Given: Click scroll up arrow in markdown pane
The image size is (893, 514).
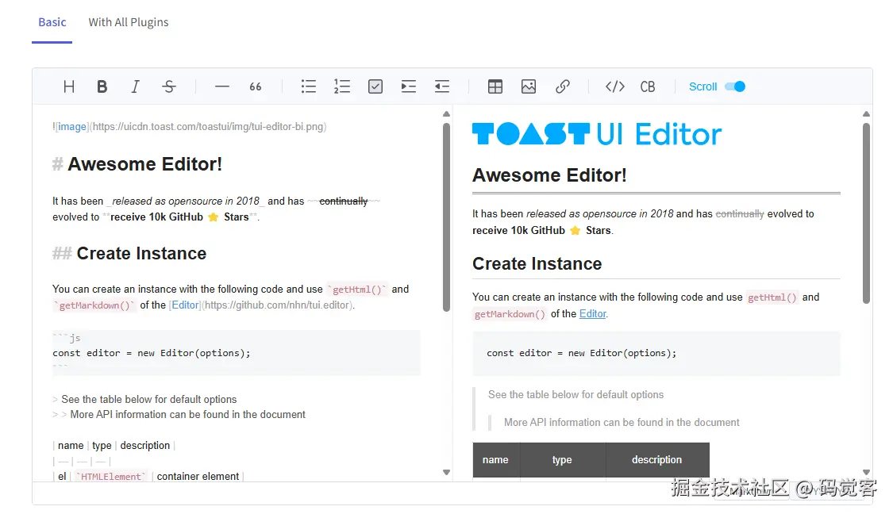Looking at the screenshot, I should [x=446, y=114].
